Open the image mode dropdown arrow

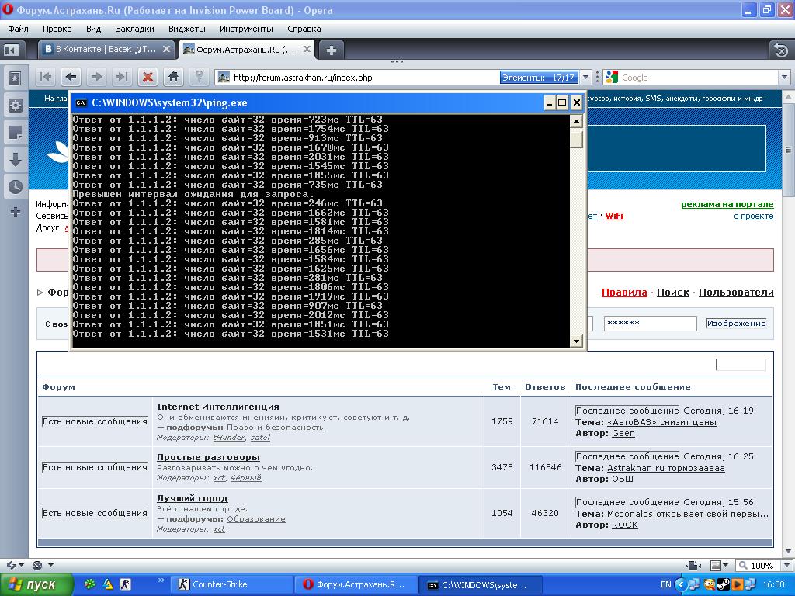726,565
